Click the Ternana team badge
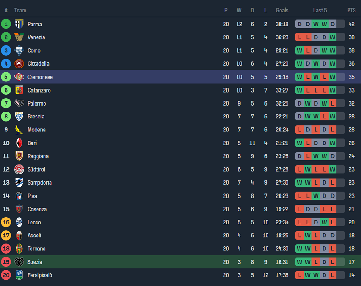Screen dimensions: 361x286 19,249
